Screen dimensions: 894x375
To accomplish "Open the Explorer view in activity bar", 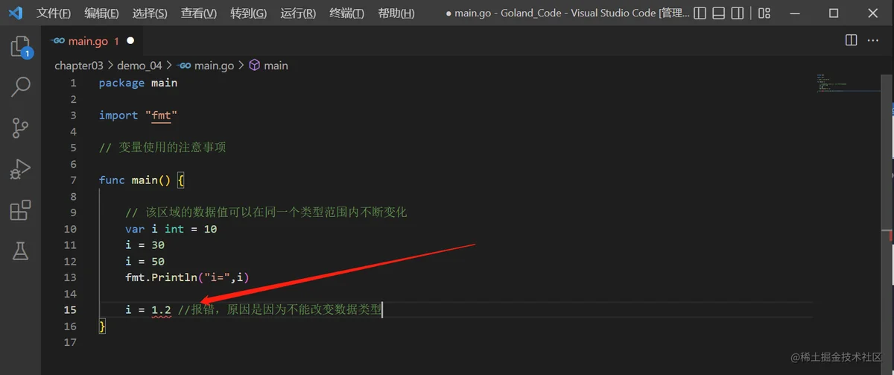I will click(x=20, y=48).
